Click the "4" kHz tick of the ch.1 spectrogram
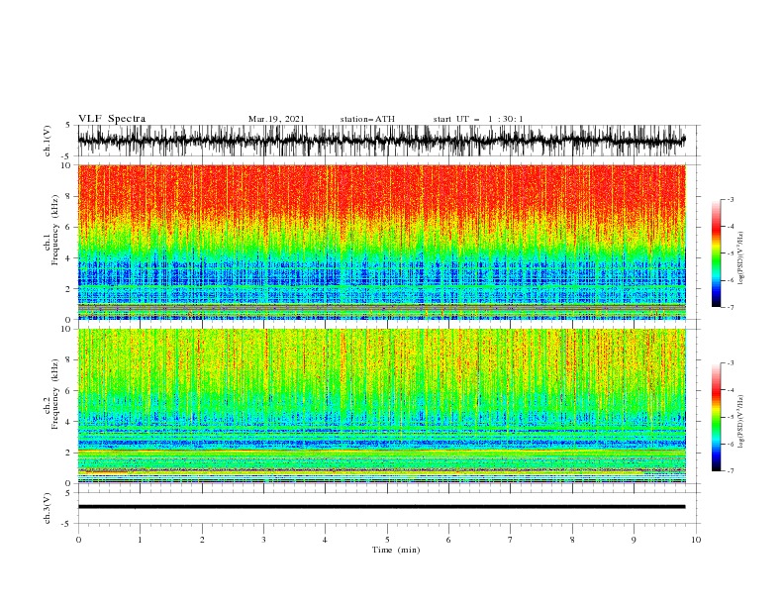The image size is (784, 606). tap(68, 258)
